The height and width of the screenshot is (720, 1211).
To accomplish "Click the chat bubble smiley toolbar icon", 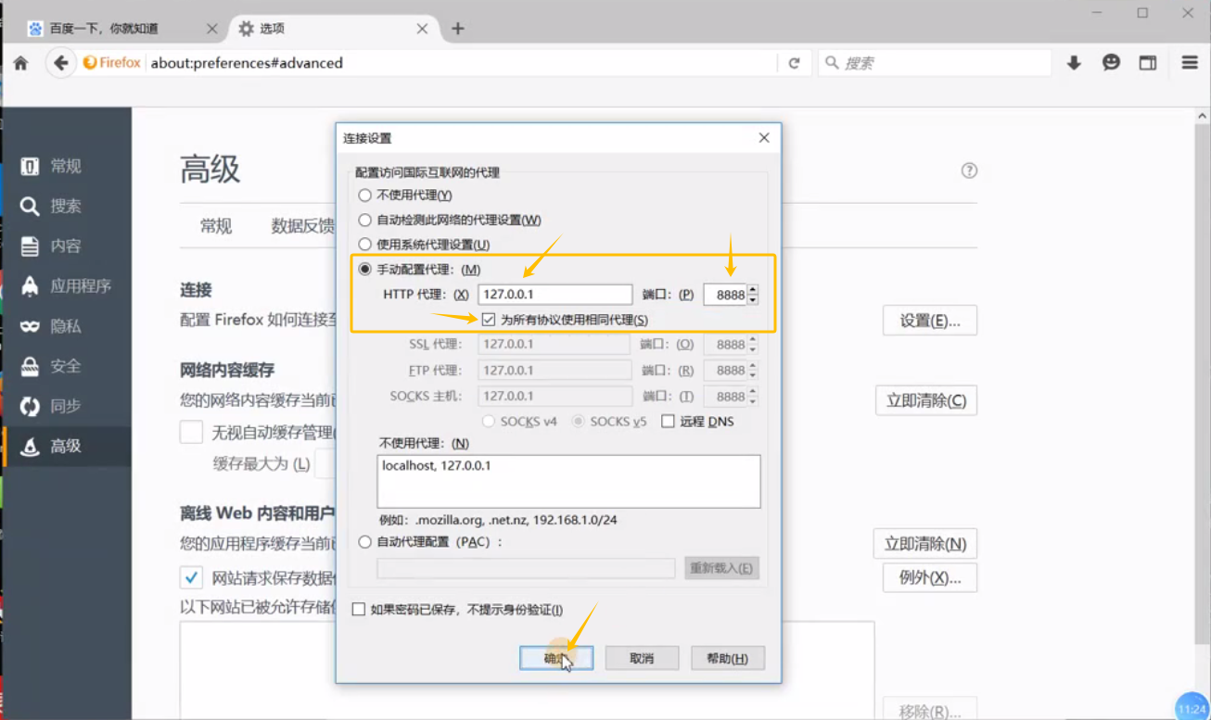I will (x=1111, y=63).
